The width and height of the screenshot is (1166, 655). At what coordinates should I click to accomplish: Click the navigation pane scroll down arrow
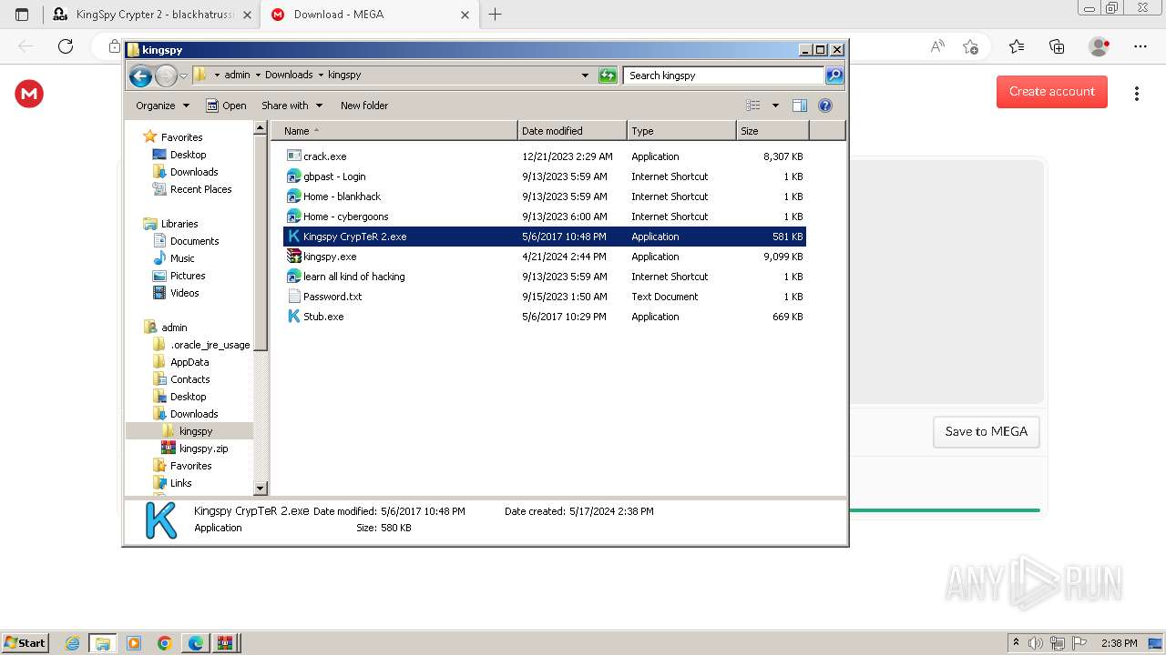pos(261,489)
